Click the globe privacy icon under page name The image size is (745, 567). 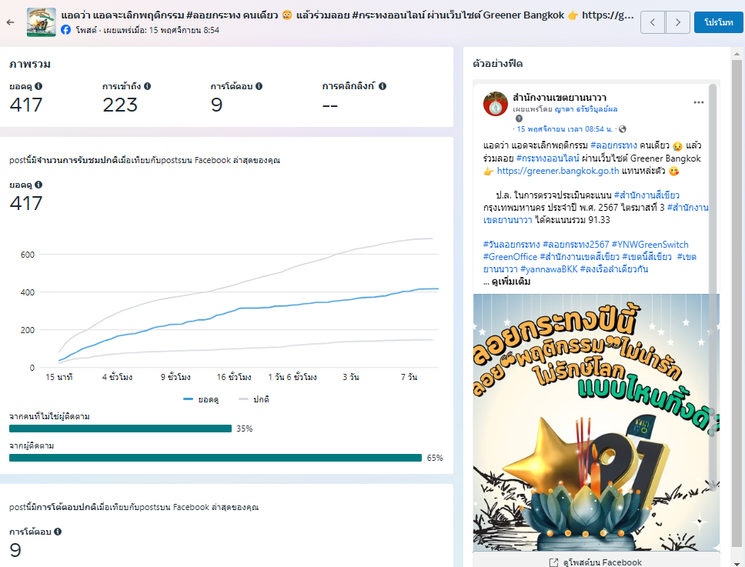click(623, 129)
